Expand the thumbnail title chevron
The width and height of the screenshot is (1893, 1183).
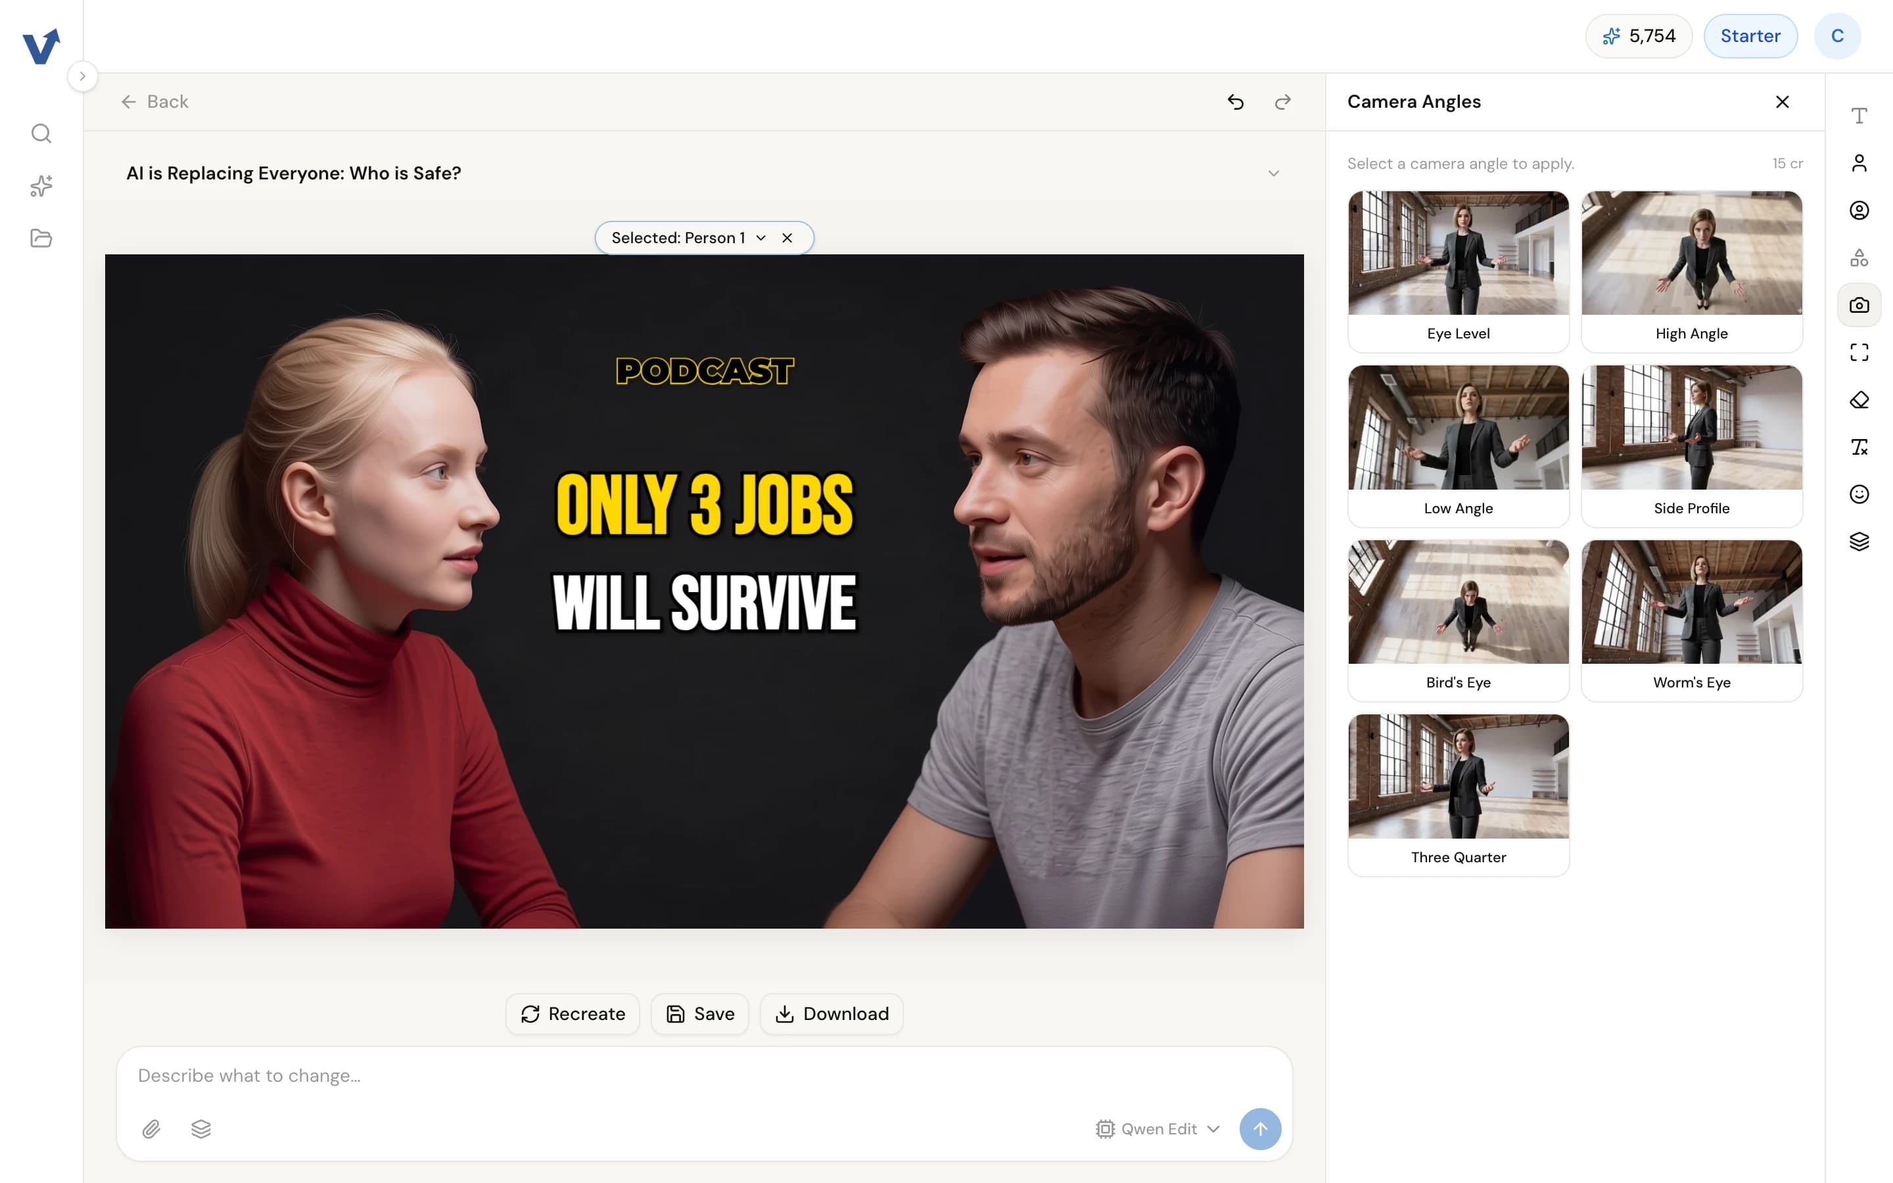click(1273, 174)
